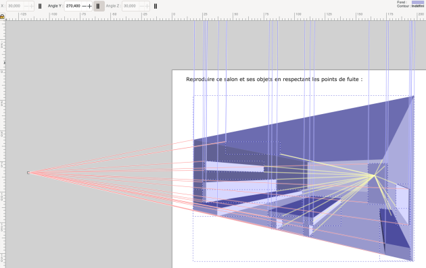Select the 'Reproduire ce salon' text object

click(x=274, y=79)
